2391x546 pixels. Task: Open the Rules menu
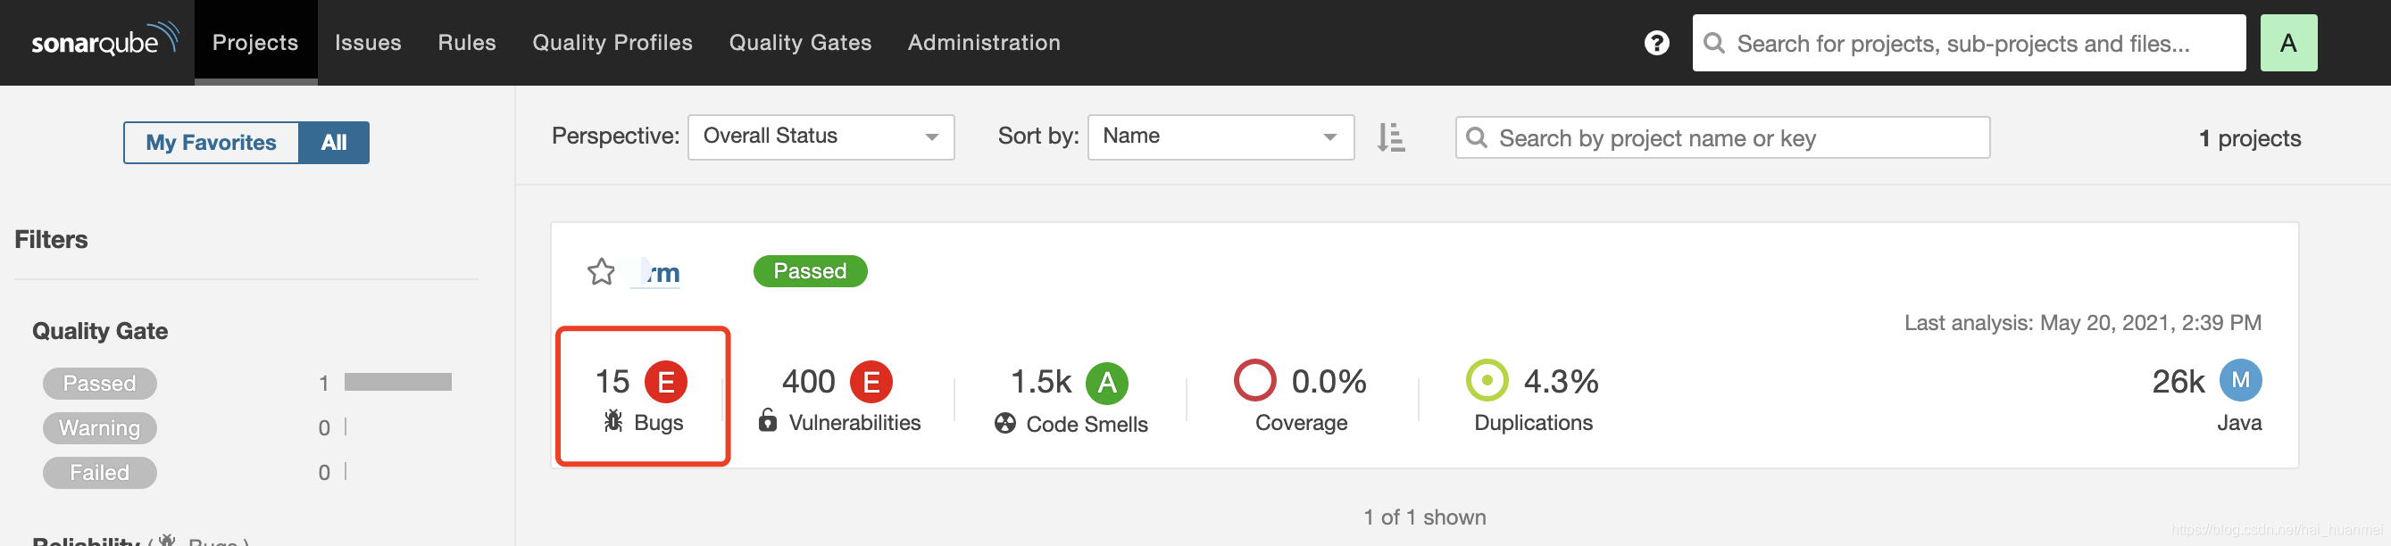coord(467,43)
